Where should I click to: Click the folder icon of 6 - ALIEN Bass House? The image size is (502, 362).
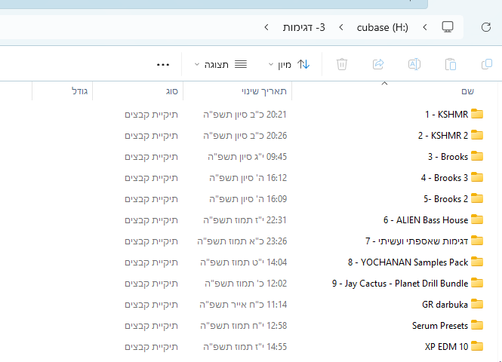point(477,219)
